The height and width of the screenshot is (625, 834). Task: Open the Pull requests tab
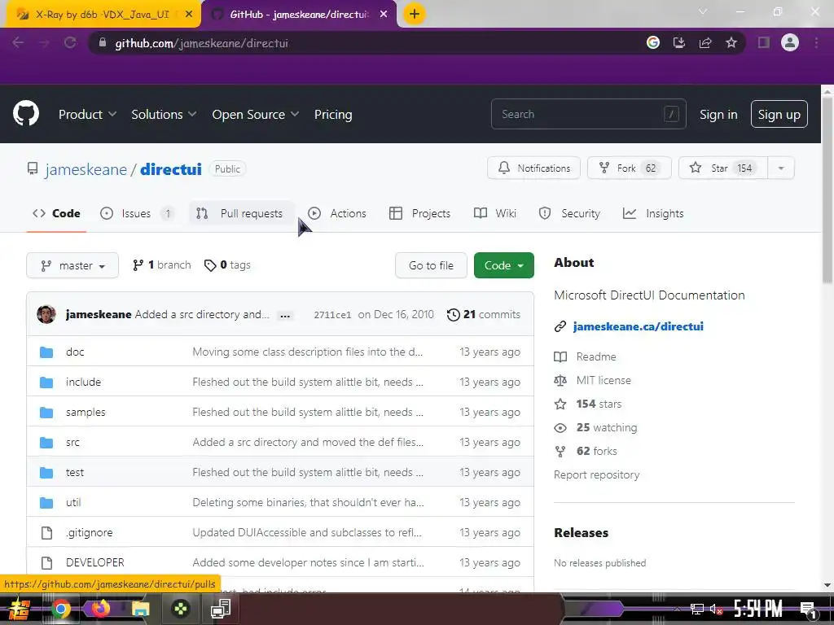[240, 213]
